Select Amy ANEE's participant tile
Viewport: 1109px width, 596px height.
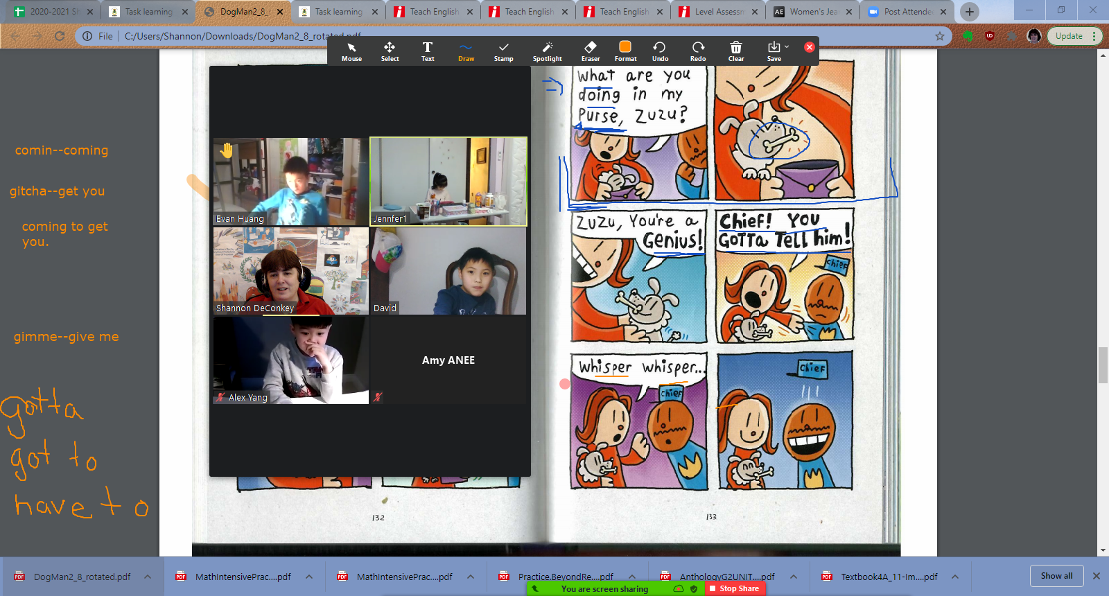pyautogui.click(x=448, y=360)
